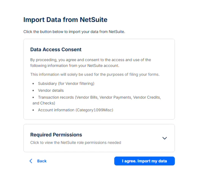Click the Import Data from NetSuite title

tap(65, 20)
